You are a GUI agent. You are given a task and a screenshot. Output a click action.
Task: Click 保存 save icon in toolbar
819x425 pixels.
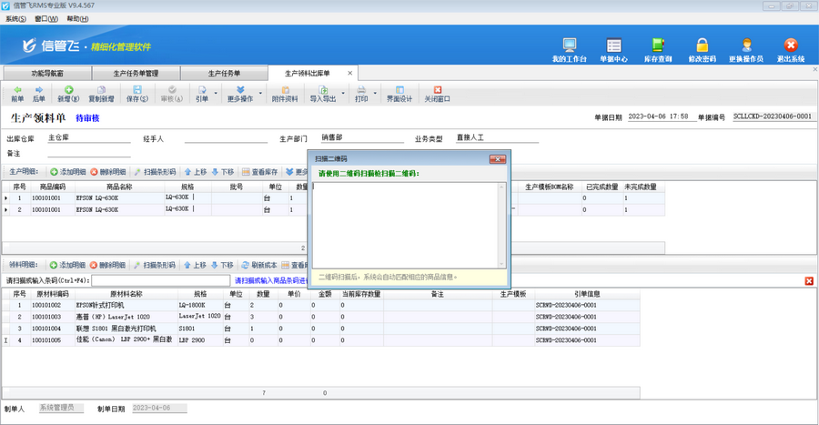coord(136,94)
